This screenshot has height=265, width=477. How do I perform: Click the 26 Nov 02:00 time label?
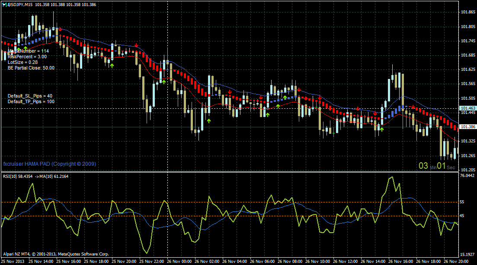207,262
